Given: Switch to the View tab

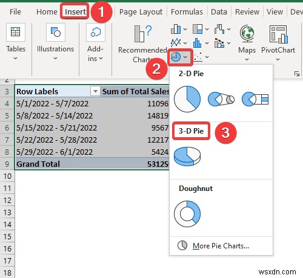Looking at the screenshot, I should pos(275,12).
